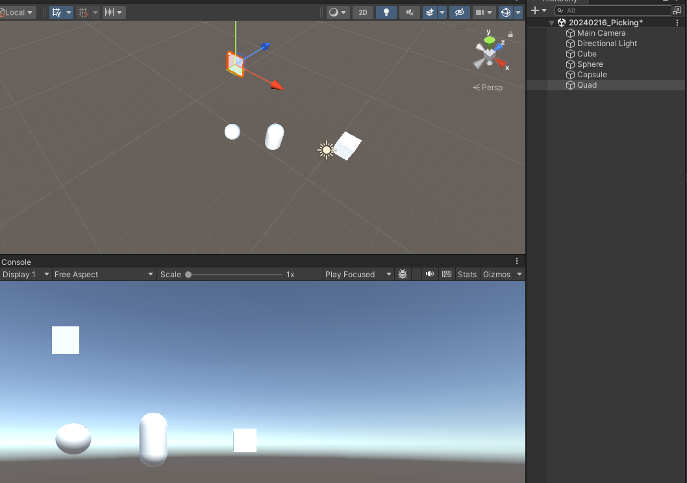Click the frame debugger bug icon
Screen dimensions: 687x483
click(403, 274)
